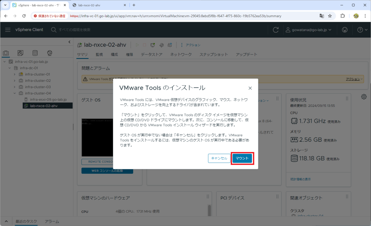Click the PCI デバイス card drag handle
371x226 pixels.
coord(277,196)
